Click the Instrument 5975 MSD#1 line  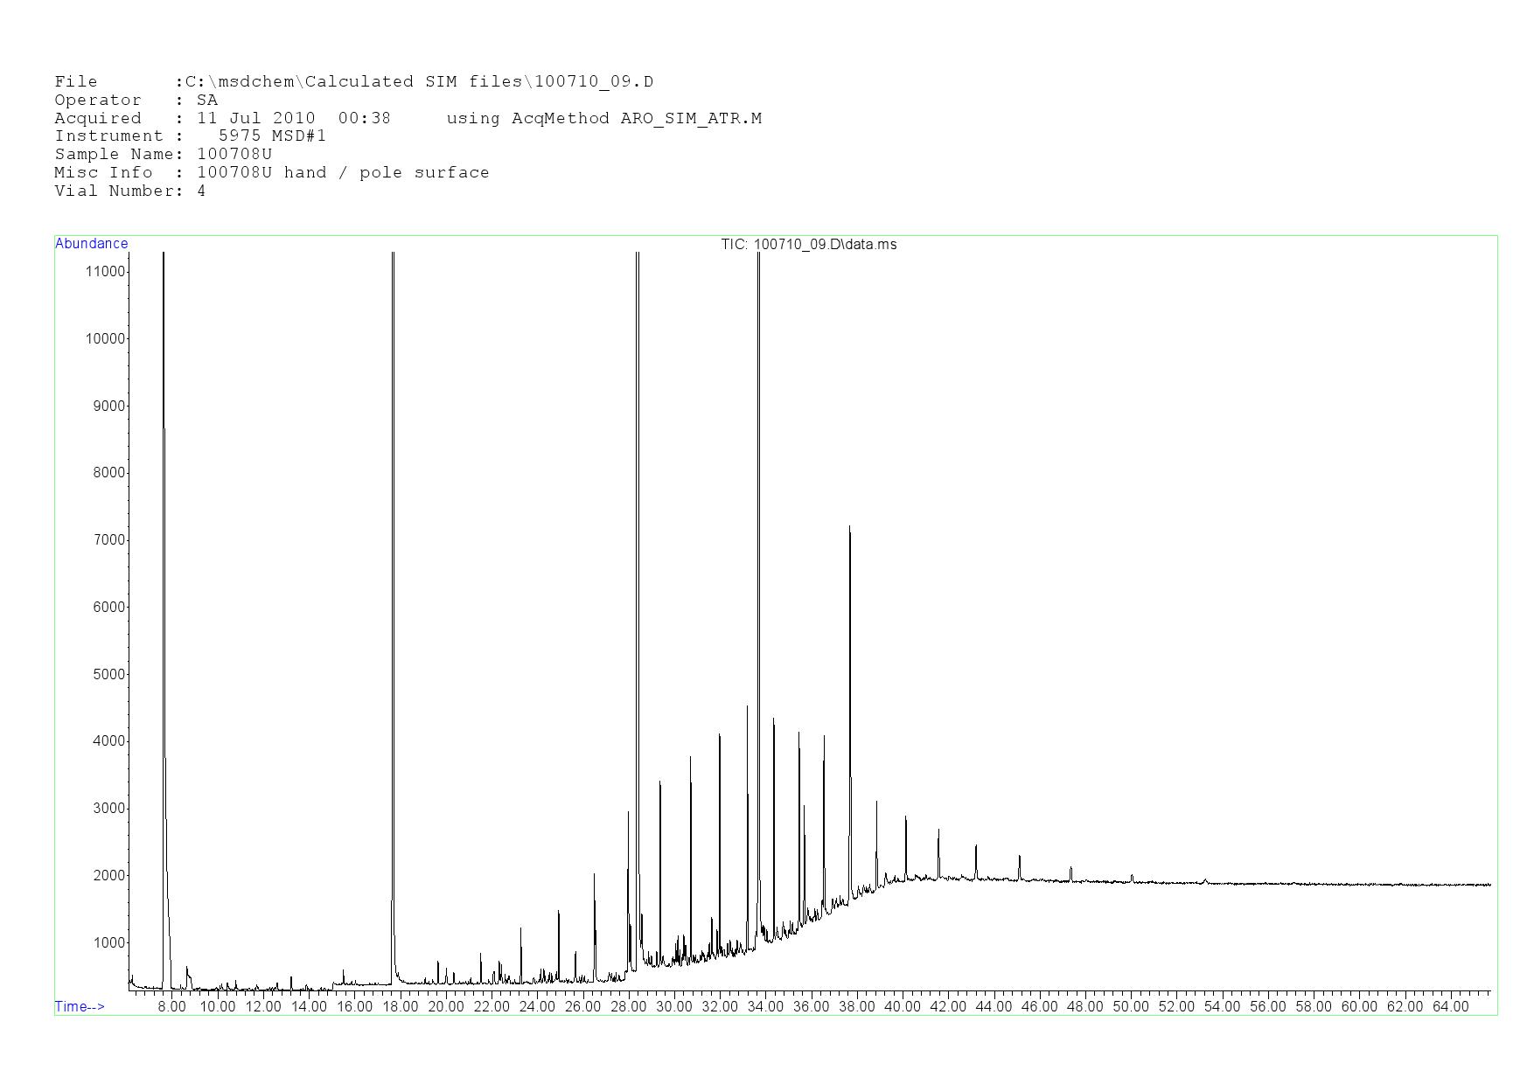pos(191,136)
